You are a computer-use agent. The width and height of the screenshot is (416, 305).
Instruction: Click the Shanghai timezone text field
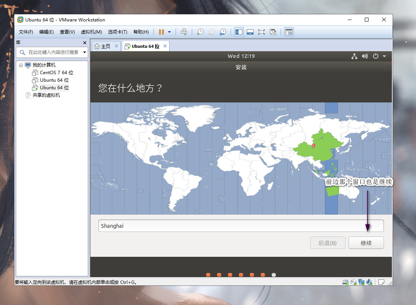[x=241, y=226]
